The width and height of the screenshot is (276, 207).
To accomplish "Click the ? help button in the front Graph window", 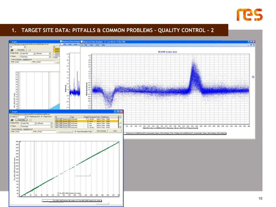I will pyautogui.click(x=30, y=120).
